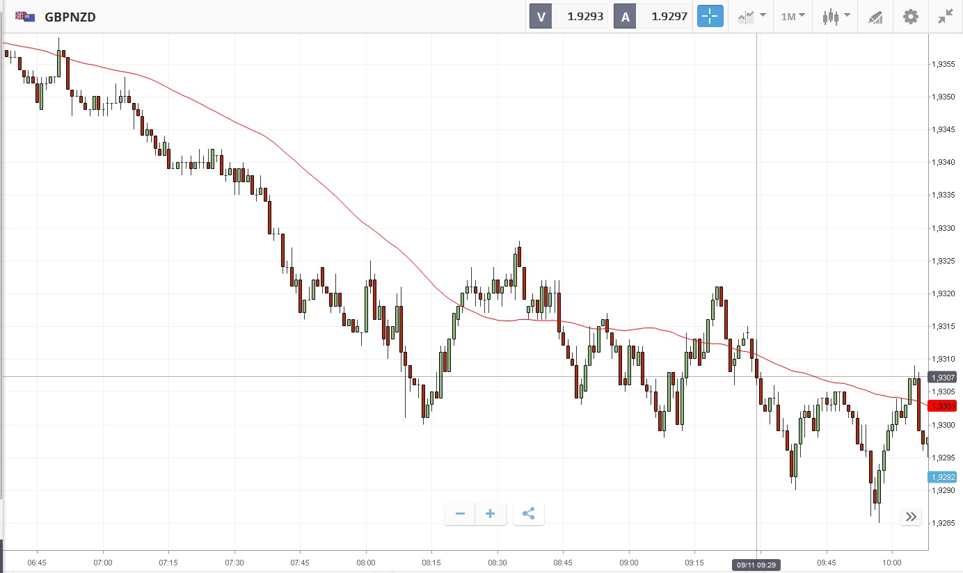
Task: Open the 1M timeframe dropdown
Action: click(x=793, y=17)
